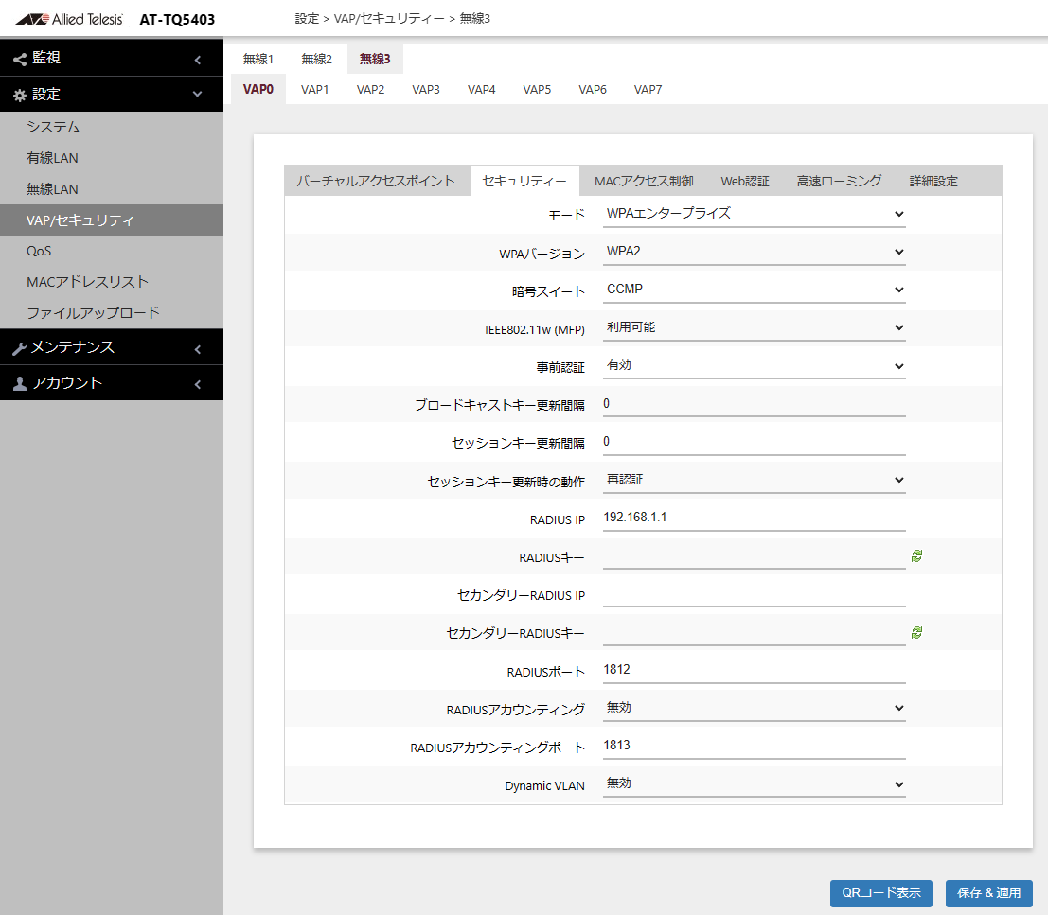
Task: Open the IEEE802.11w (MFP) dropdown
Action: click(754, 328)
